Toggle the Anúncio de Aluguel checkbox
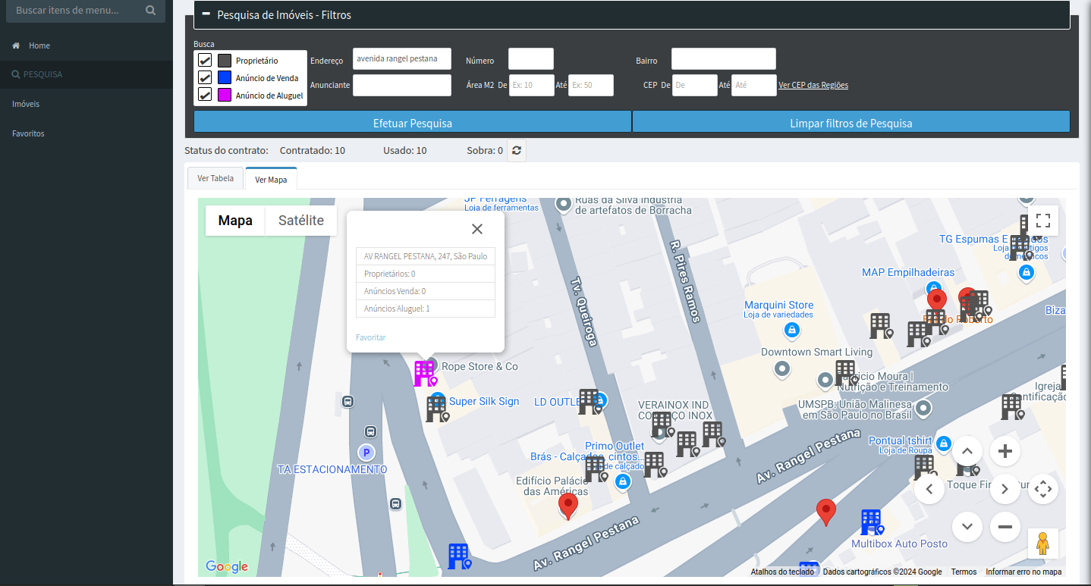 click(205, 95)
